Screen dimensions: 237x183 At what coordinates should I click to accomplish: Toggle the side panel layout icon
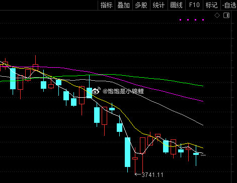point(226,16)
